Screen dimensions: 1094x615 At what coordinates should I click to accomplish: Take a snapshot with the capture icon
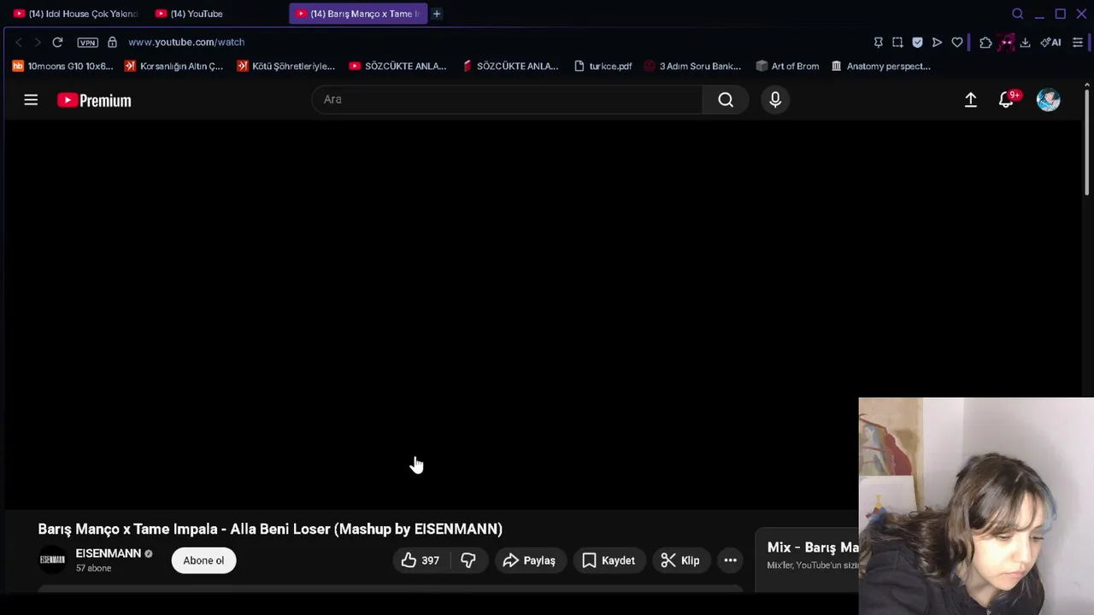click(897, 42)
